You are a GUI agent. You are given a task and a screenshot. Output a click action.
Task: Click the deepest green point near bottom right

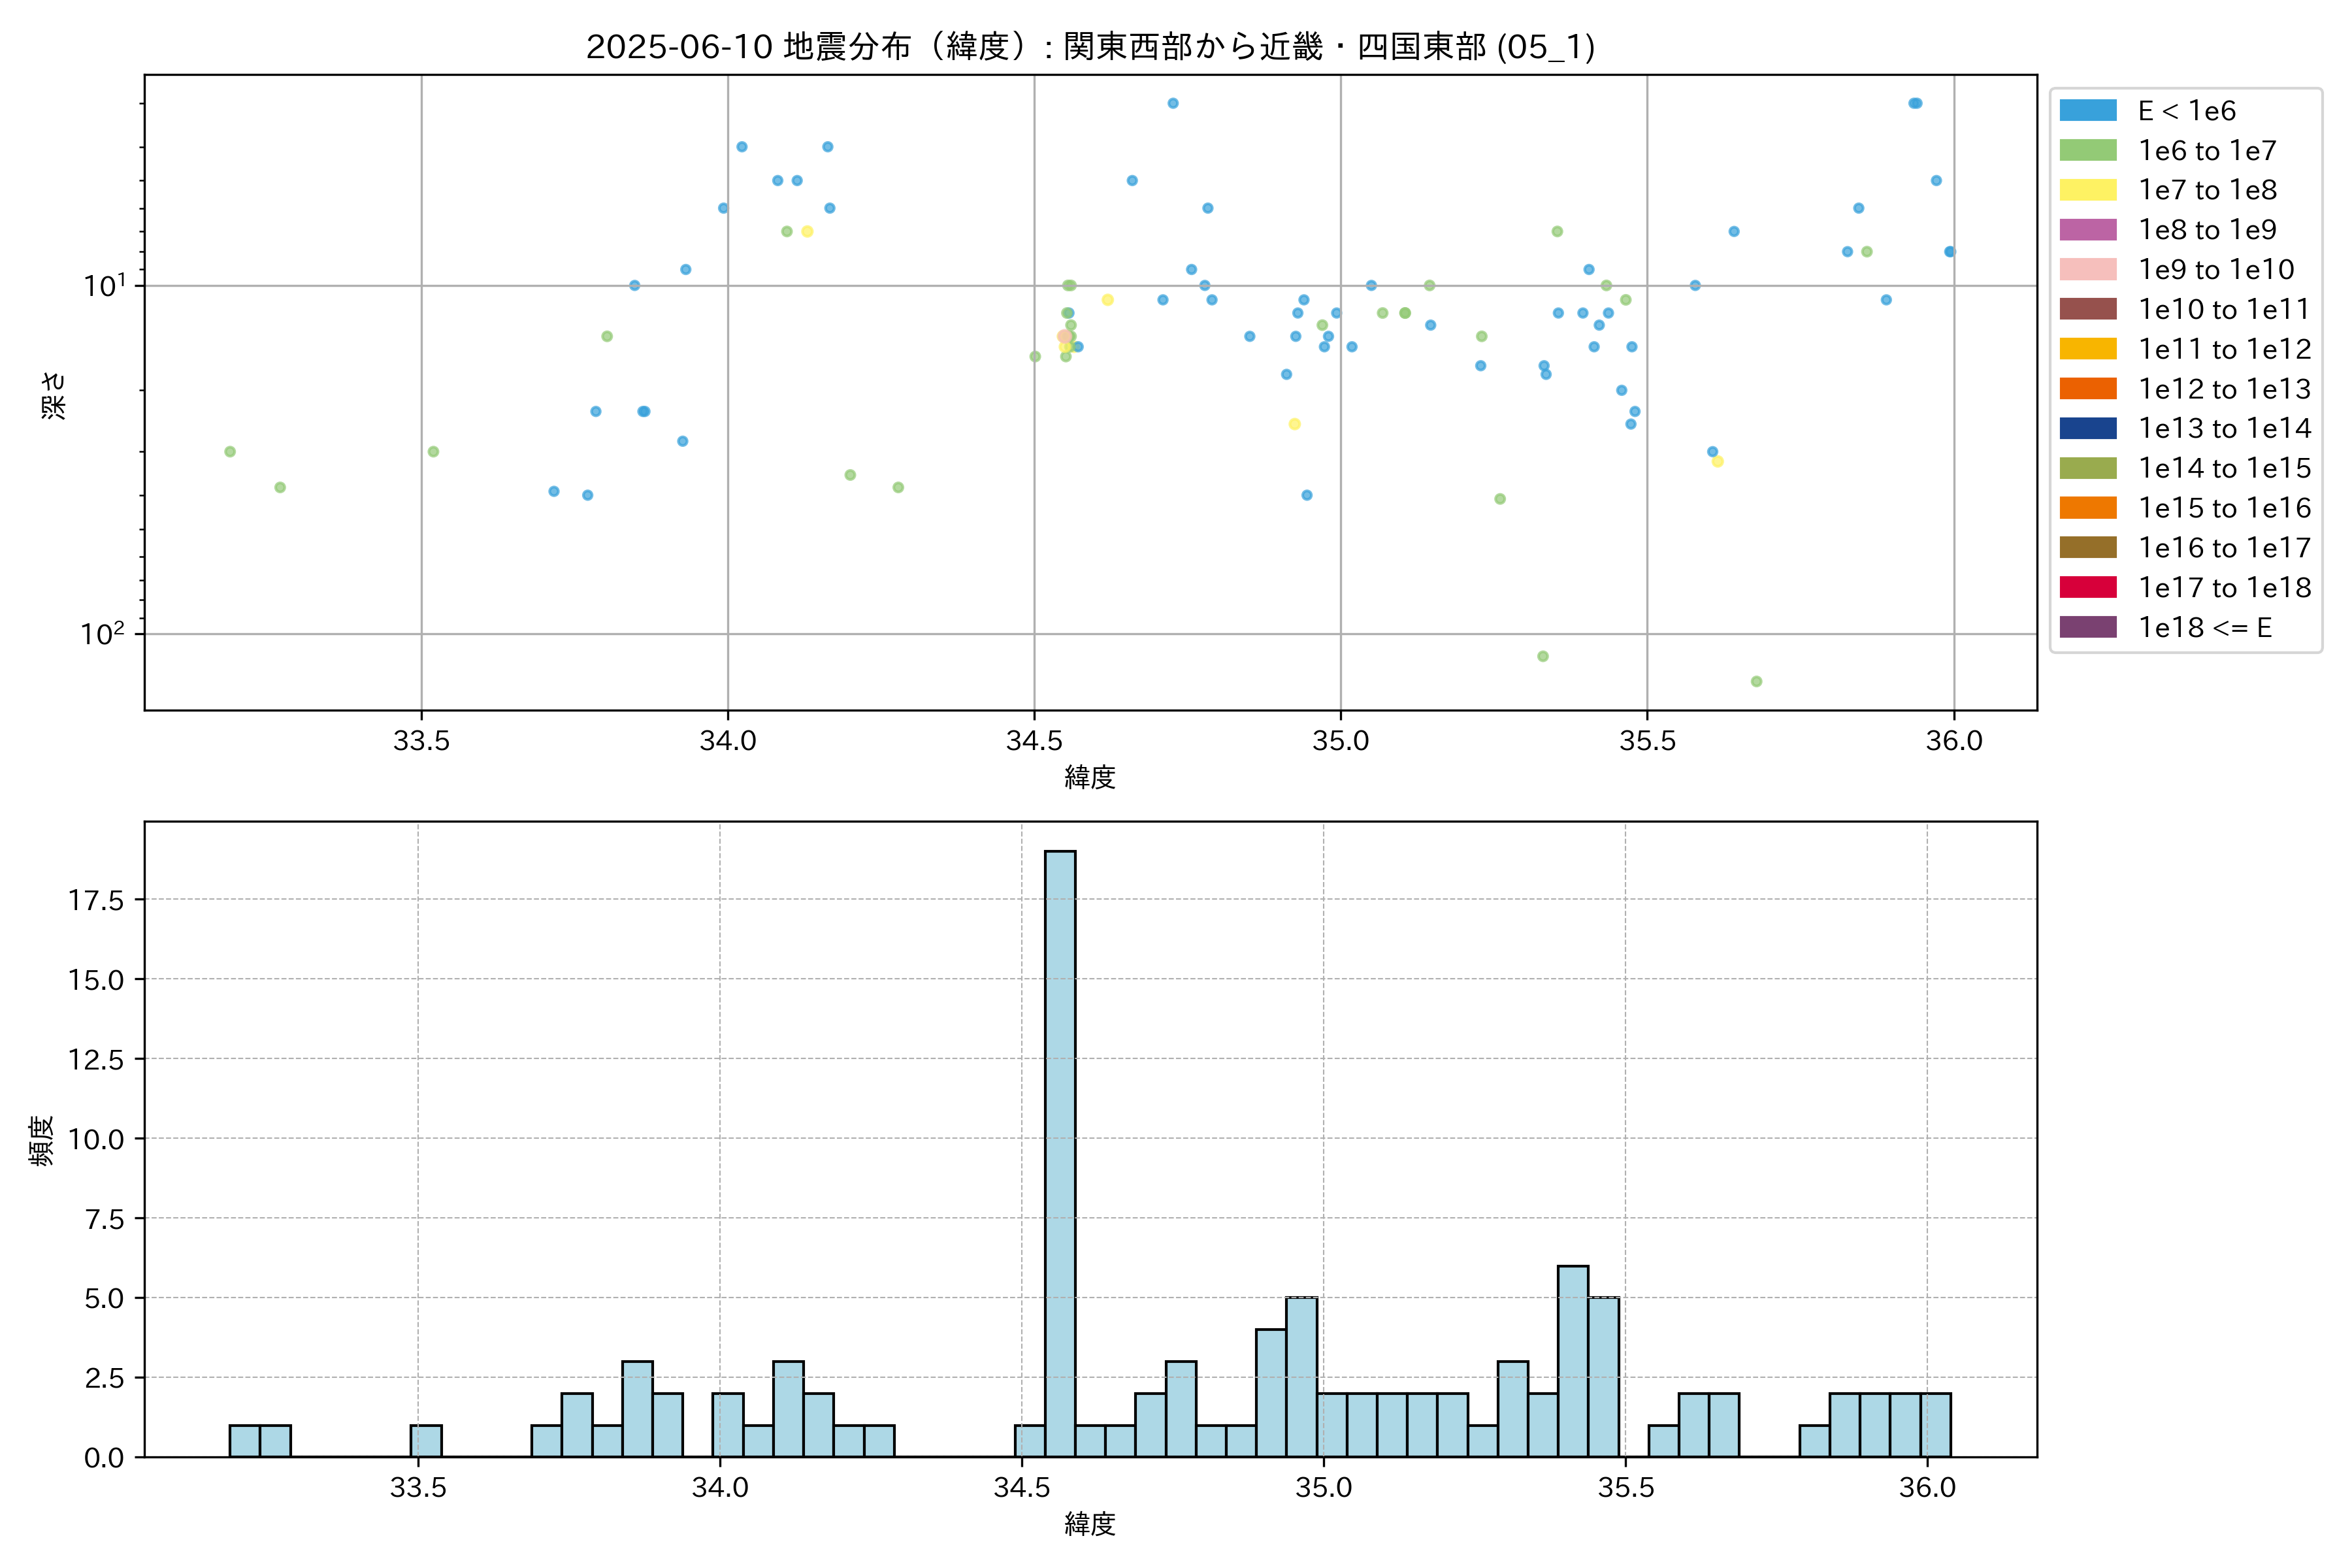click(x=1756, y=682)
